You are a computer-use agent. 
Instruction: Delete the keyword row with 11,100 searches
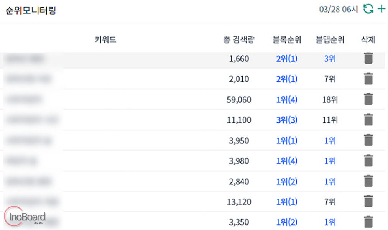click(368, 120)
